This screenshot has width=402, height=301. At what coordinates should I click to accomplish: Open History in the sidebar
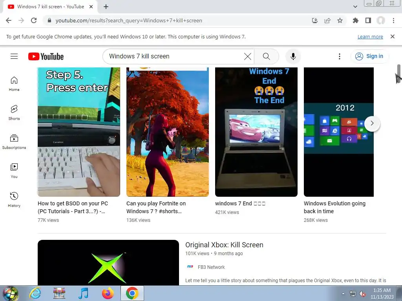point(14,199)
